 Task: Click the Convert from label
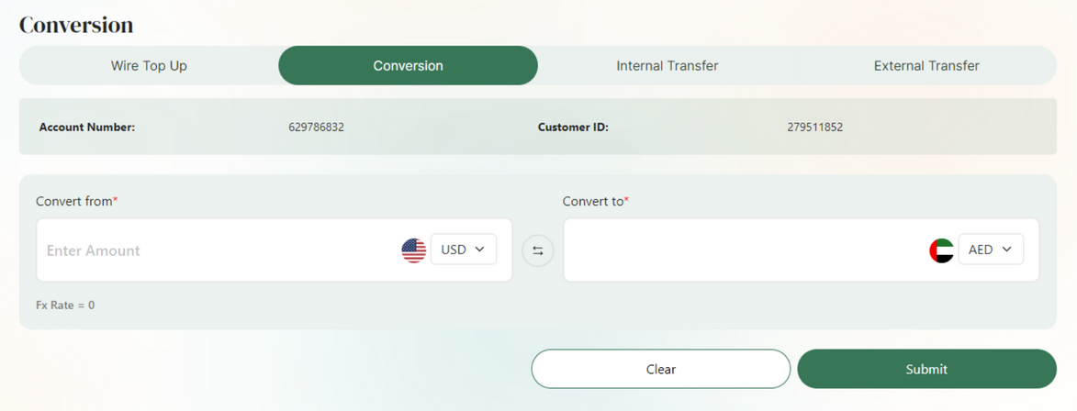76,201
